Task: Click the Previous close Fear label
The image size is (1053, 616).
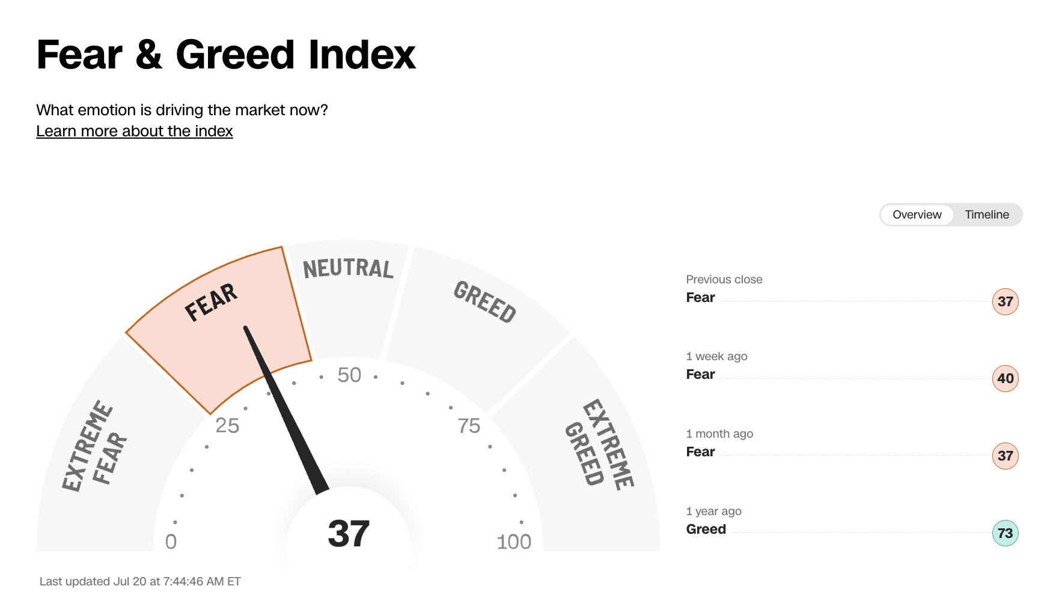Action: (700, 297)
